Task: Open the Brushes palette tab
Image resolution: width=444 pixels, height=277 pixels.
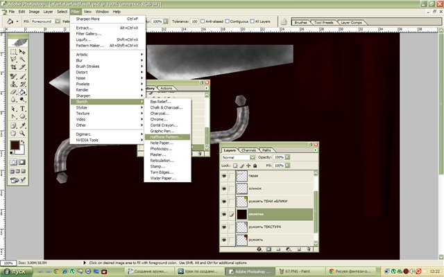Action: click(x=300, y=22)
